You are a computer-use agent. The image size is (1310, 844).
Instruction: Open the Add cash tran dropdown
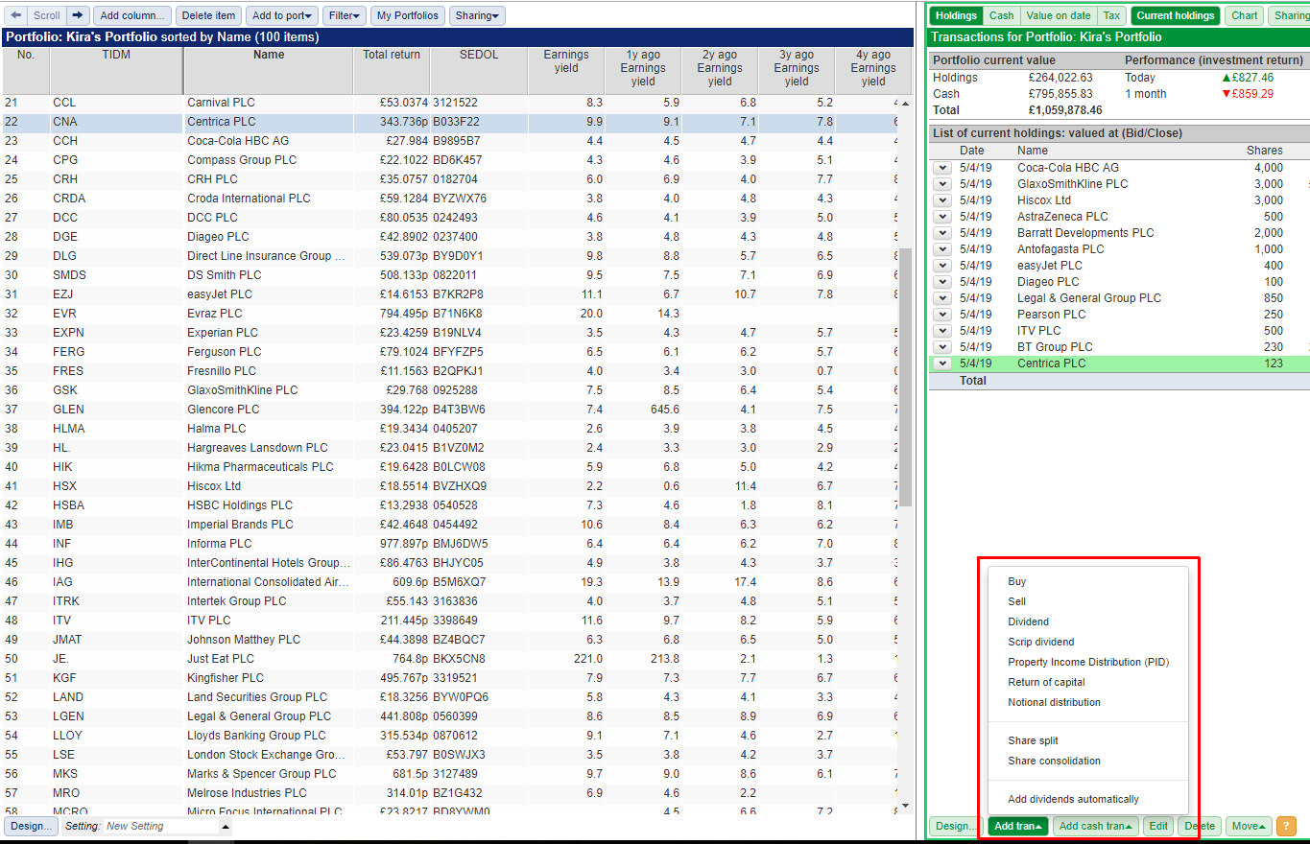[x=1095, y=826]
